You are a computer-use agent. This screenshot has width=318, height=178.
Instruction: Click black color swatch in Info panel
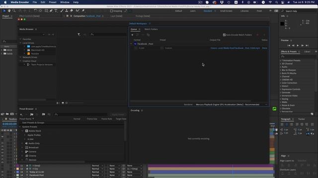point(282,24)
